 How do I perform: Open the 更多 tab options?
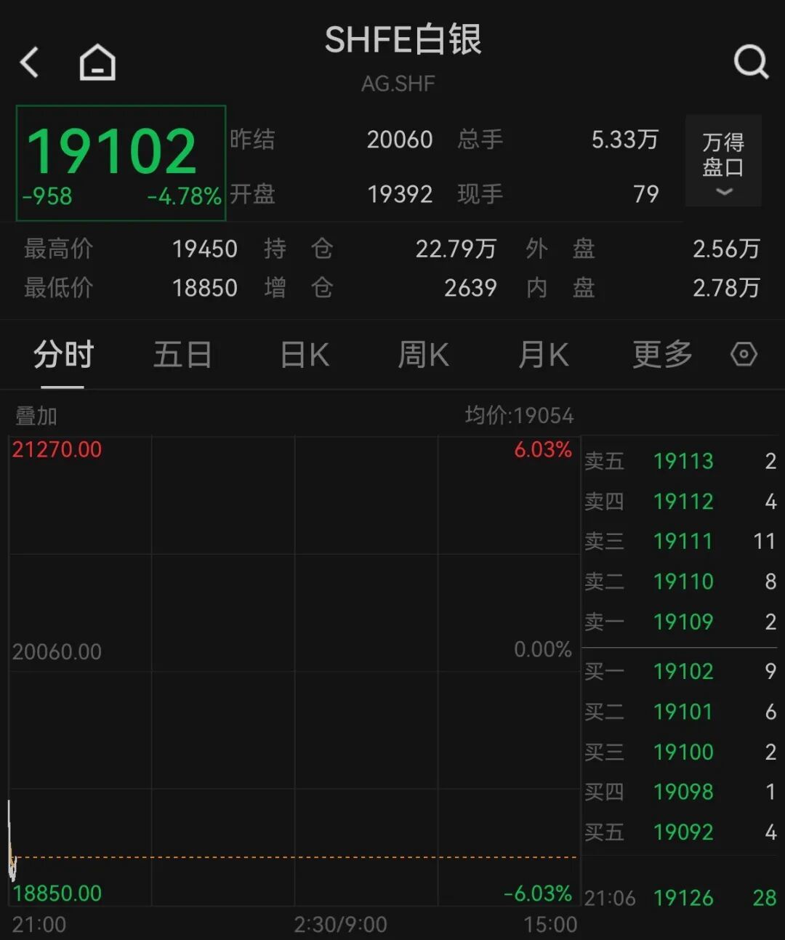pyautogui.click(x=662, y=355)
